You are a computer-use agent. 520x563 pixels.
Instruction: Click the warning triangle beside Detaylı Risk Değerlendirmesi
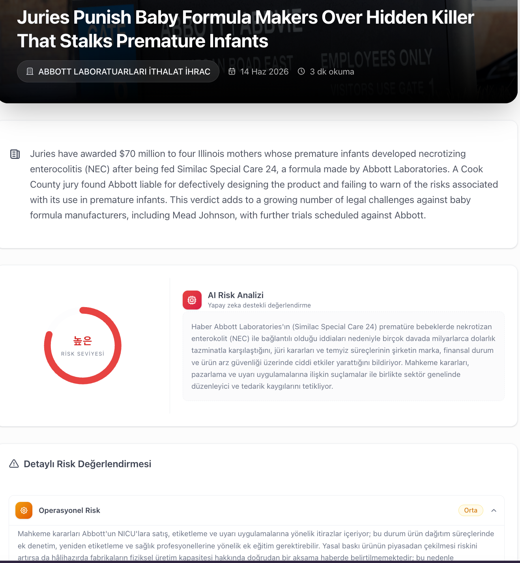[x=14, y=464]
